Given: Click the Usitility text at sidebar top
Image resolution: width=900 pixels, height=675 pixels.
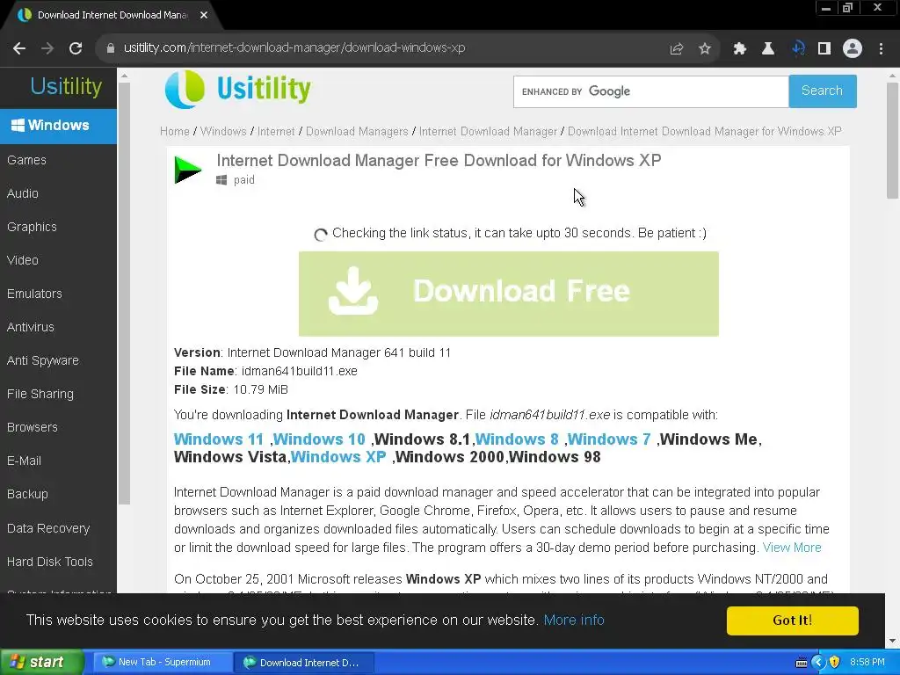Looking at the screenshot, I should click(66, 87).
